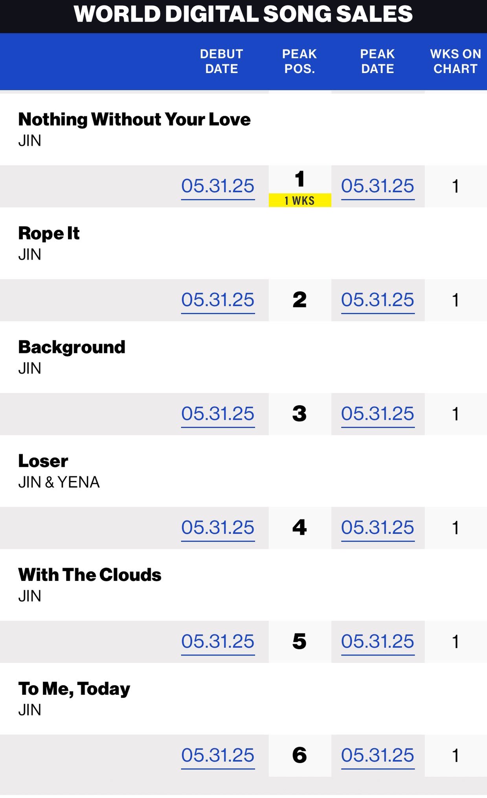Click the JIN & YENA artist name

click(59, 482)
